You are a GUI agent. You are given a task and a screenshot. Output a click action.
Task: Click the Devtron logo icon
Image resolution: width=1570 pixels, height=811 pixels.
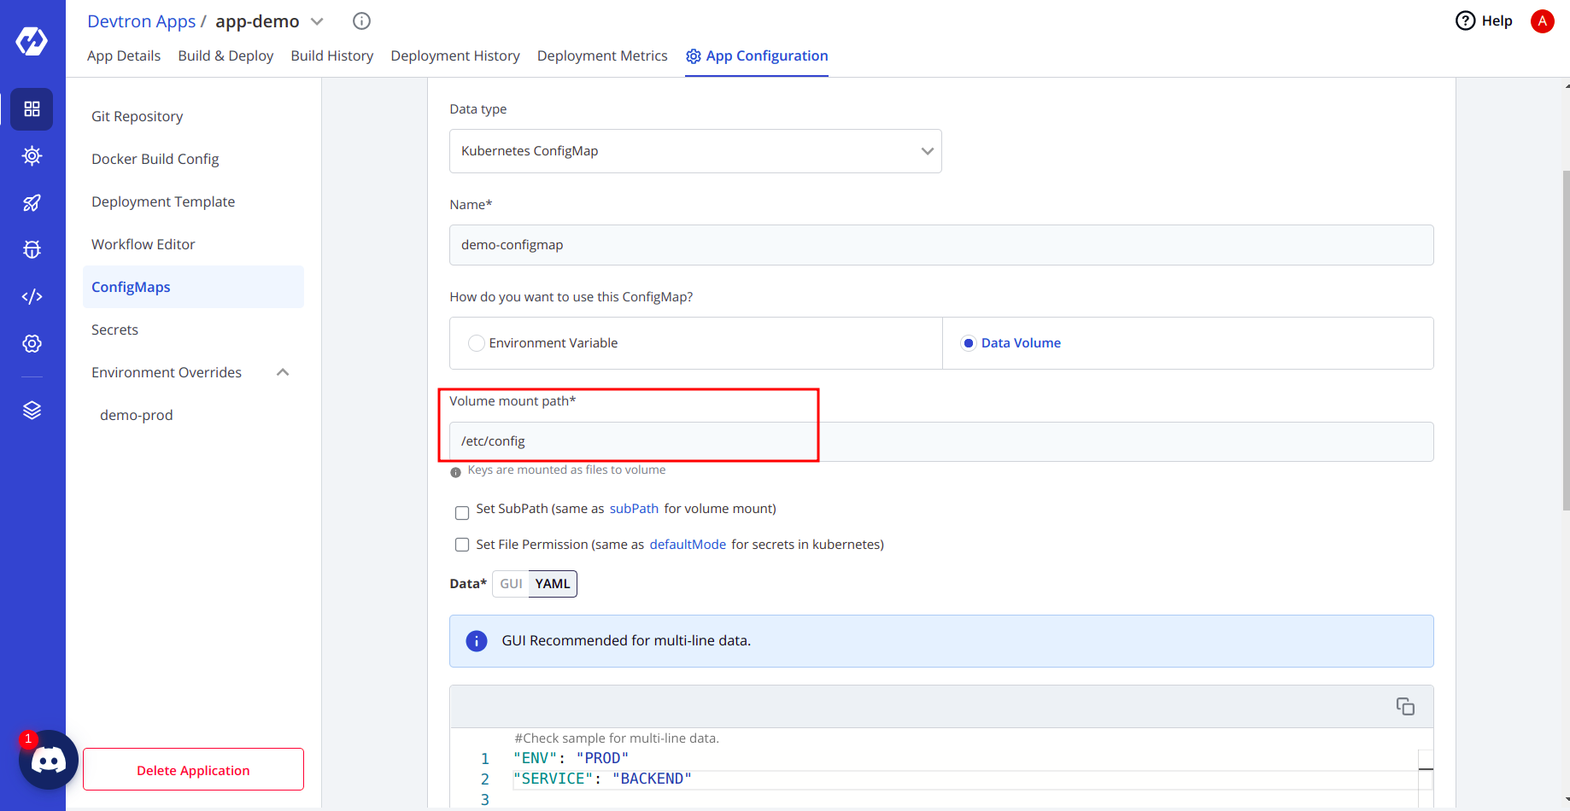(x=32, y=40)
